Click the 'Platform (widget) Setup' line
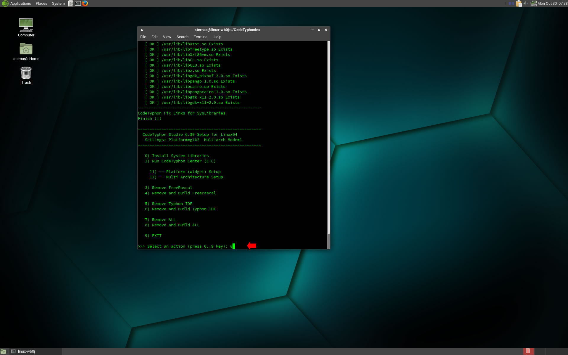The height and width of the screenshot is (355, 568). [185, 172]
